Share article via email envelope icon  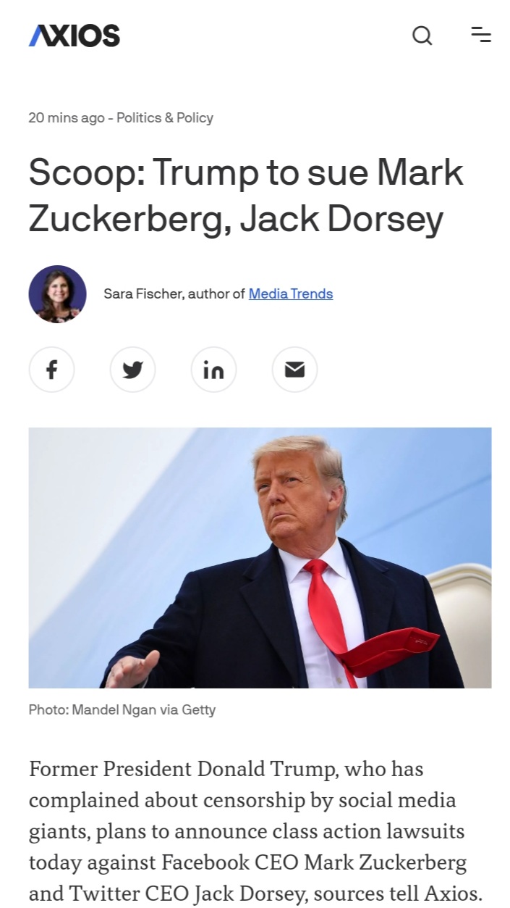[294, 370]
